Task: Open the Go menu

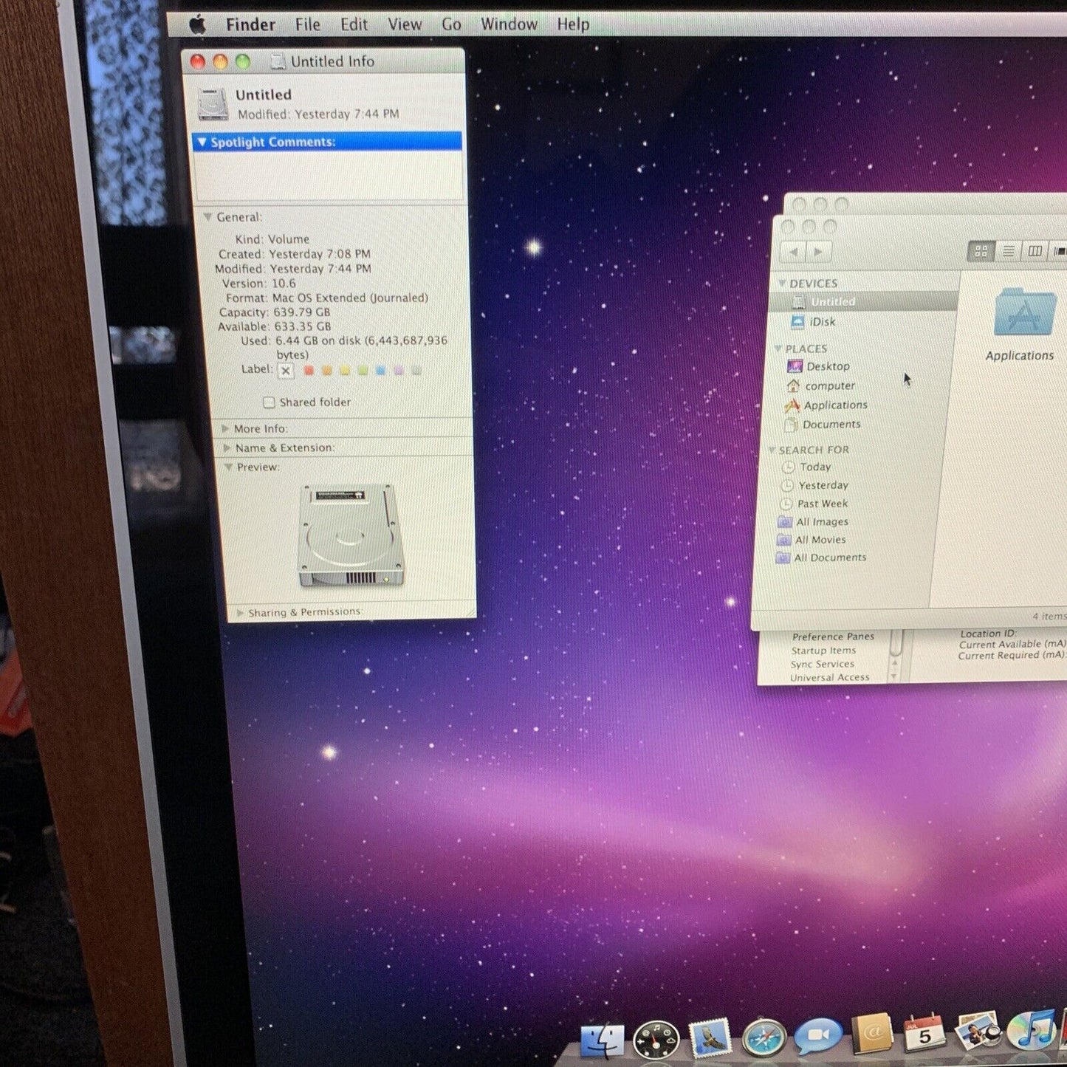Action: [x=451, y=24]
